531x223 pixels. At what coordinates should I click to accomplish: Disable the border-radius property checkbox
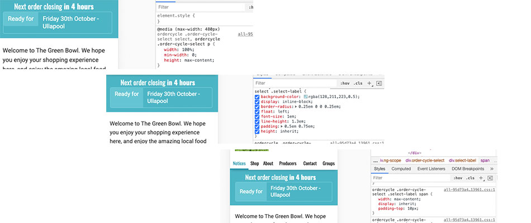pyautogui.click(x=257, y=106)
